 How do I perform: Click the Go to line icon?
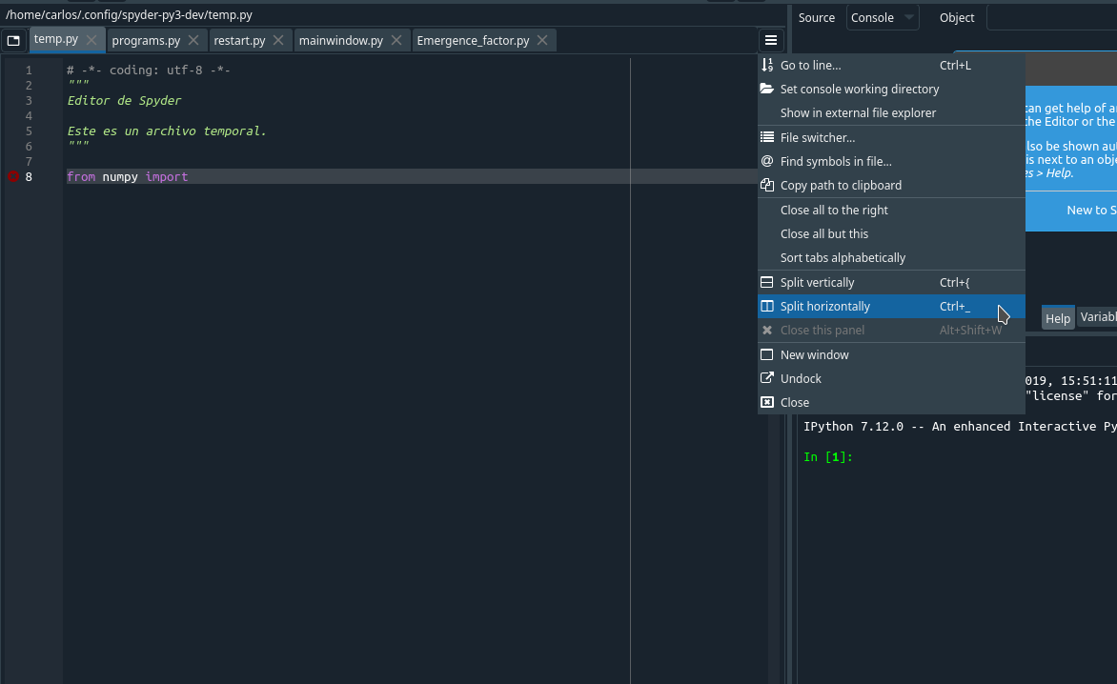(x=767, y=65)
